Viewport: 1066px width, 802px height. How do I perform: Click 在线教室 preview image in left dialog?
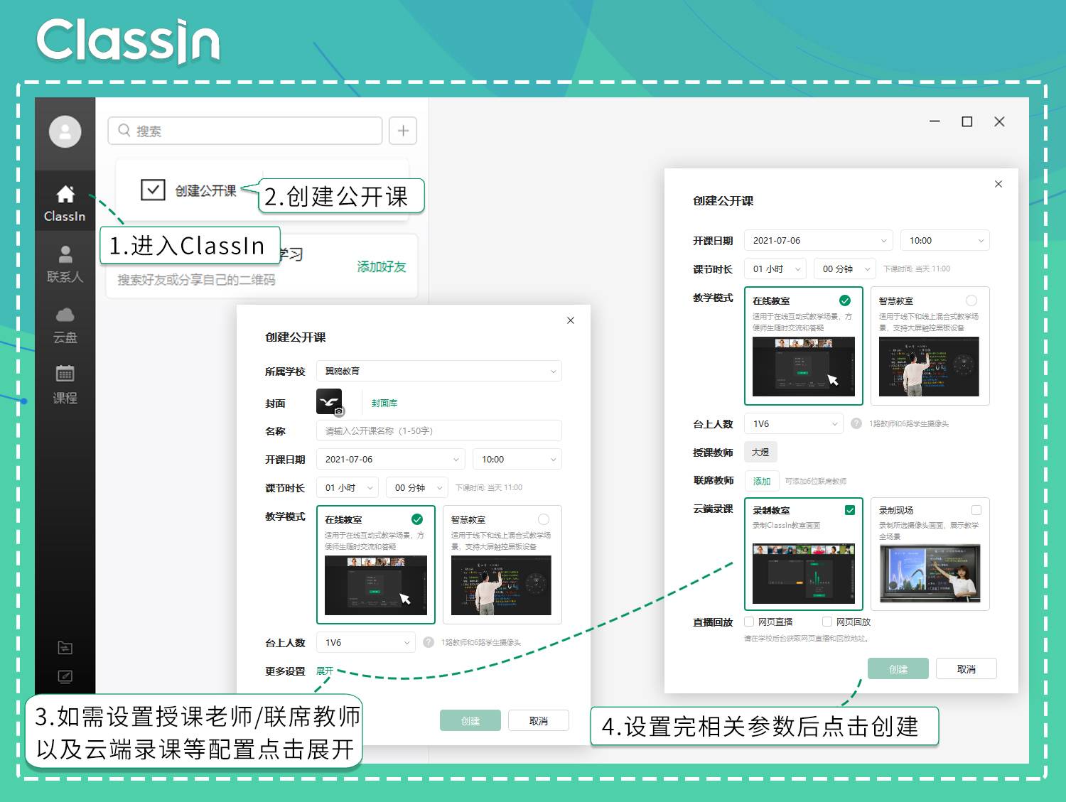point(376,585)
